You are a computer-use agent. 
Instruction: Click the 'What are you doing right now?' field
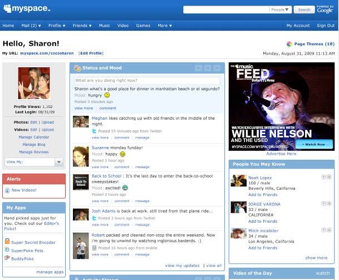[x=147, y=80]
